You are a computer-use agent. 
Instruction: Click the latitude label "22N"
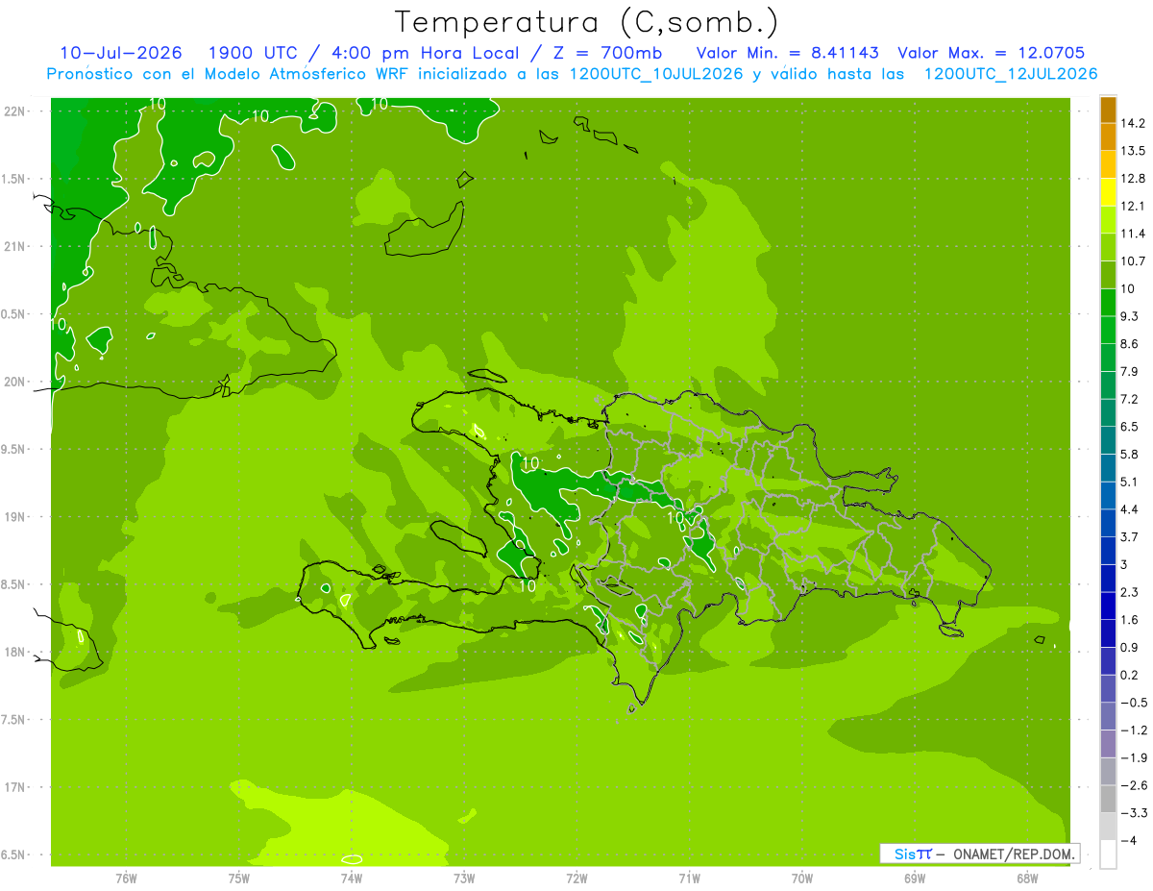(14, 111)
